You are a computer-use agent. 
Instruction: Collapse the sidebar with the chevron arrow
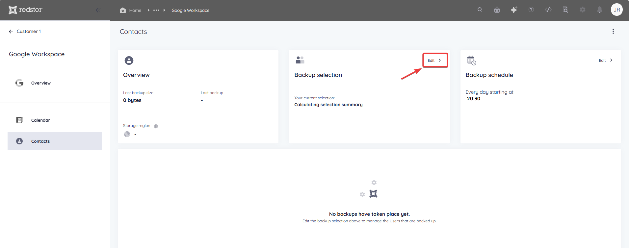tap(97, 10)
